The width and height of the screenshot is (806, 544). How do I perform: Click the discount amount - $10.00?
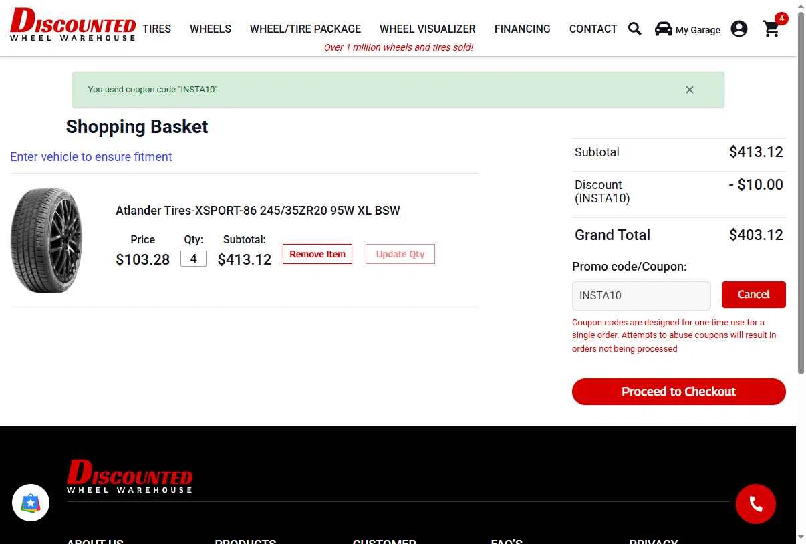coord(756,185)
